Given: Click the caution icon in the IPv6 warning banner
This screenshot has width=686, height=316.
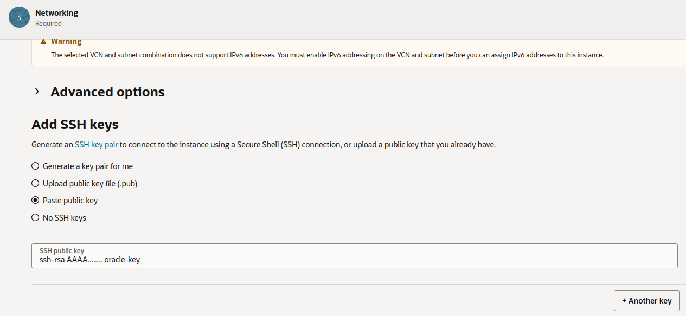Looking at the screenshot, I should [44, 41].
